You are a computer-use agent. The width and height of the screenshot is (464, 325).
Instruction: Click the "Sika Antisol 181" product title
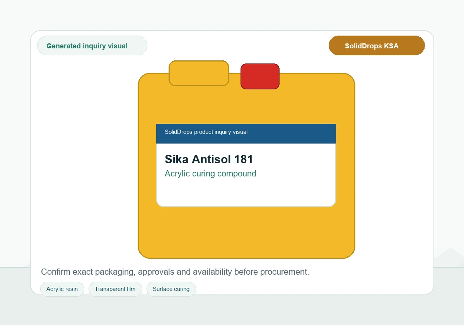(209, 159)
